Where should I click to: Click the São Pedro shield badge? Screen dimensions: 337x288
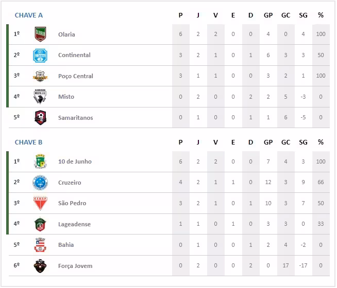click(x=40, y=203)
